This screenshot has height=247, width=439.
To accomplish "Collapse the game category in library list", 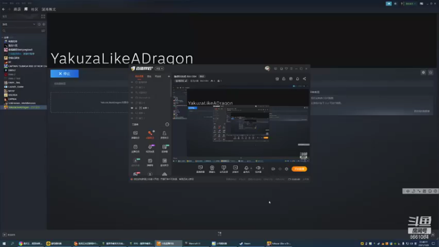I will point(3,37).
